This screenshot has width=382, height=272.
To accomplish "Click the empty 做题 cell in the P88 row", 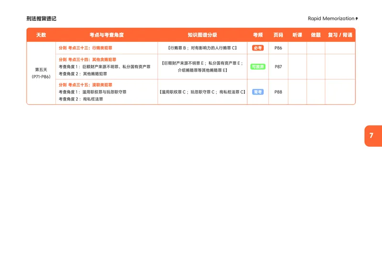I will pos(316,92).
